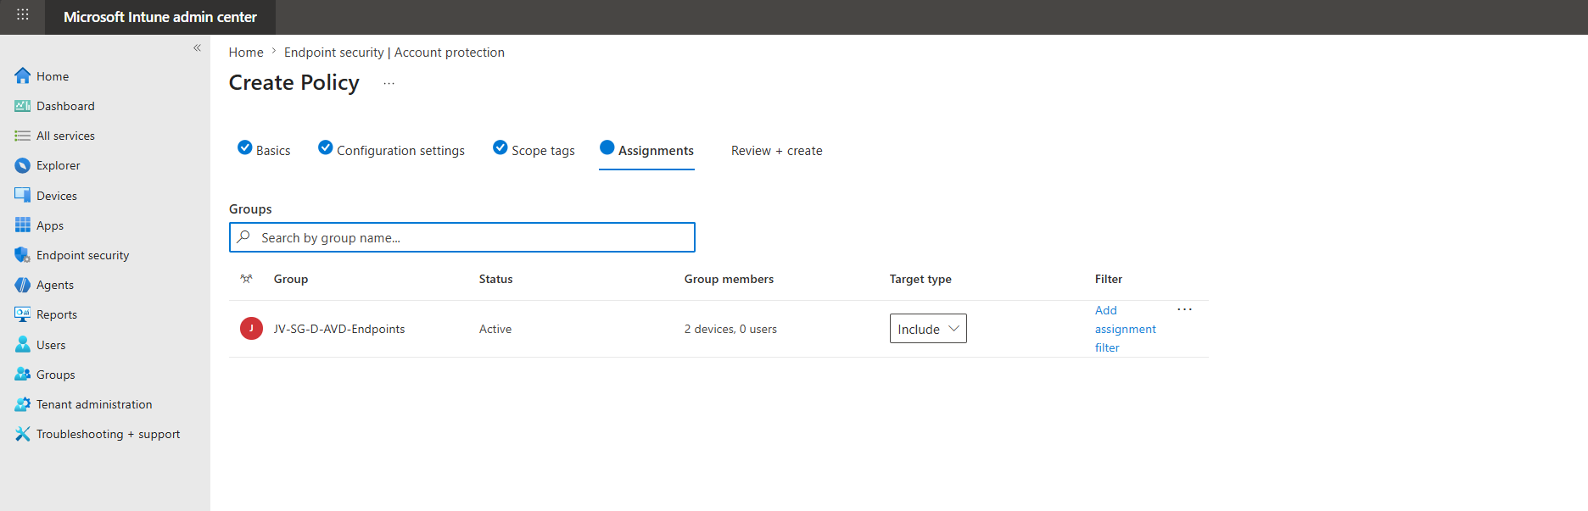Jump to Review + create step
This screenshot has height=511, width=1588.
[777, 151]
